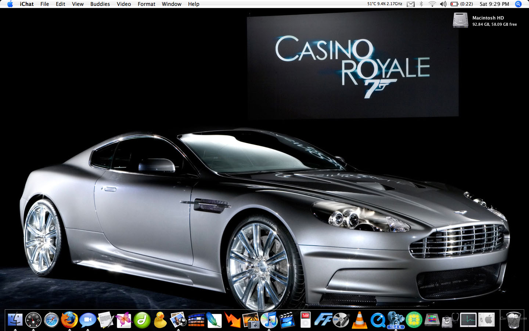The height and width of the screenshot is (331, 529).
Task: Open the Format menu
Action: tap(147, 4)
